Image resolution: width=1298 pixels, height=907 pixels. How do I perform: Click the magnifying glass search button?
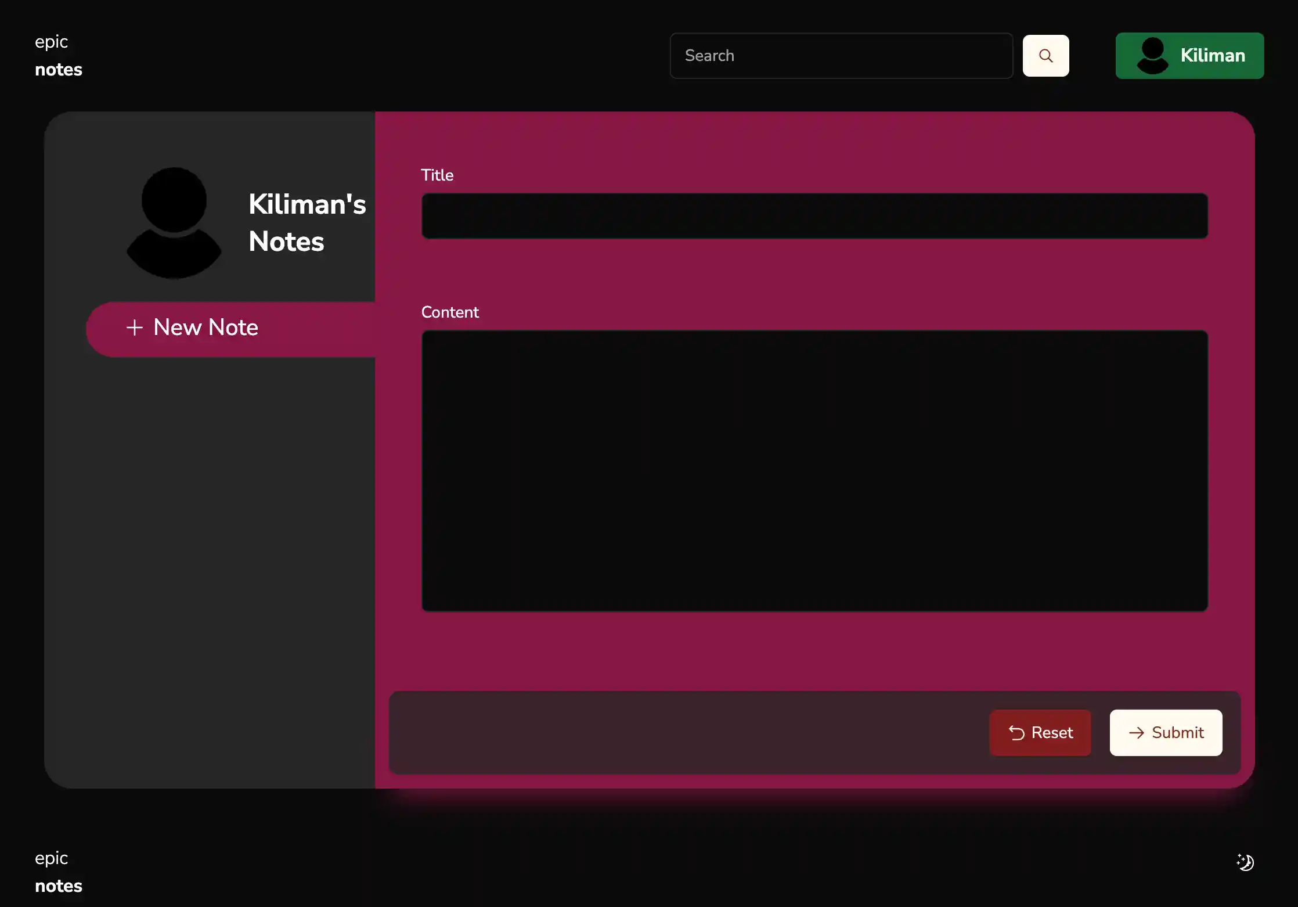click(x=1045, y=56)
